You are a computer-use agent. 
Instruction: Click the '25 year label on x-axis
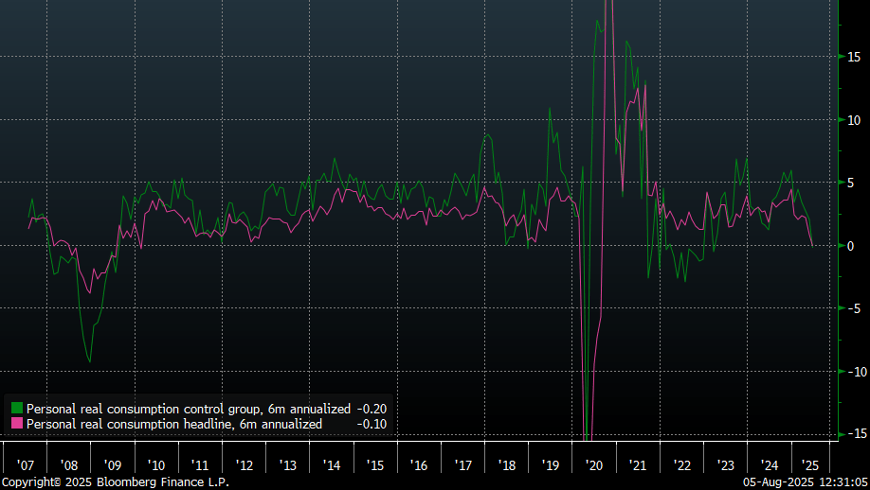pyautogui.click(x=812, y=465)
